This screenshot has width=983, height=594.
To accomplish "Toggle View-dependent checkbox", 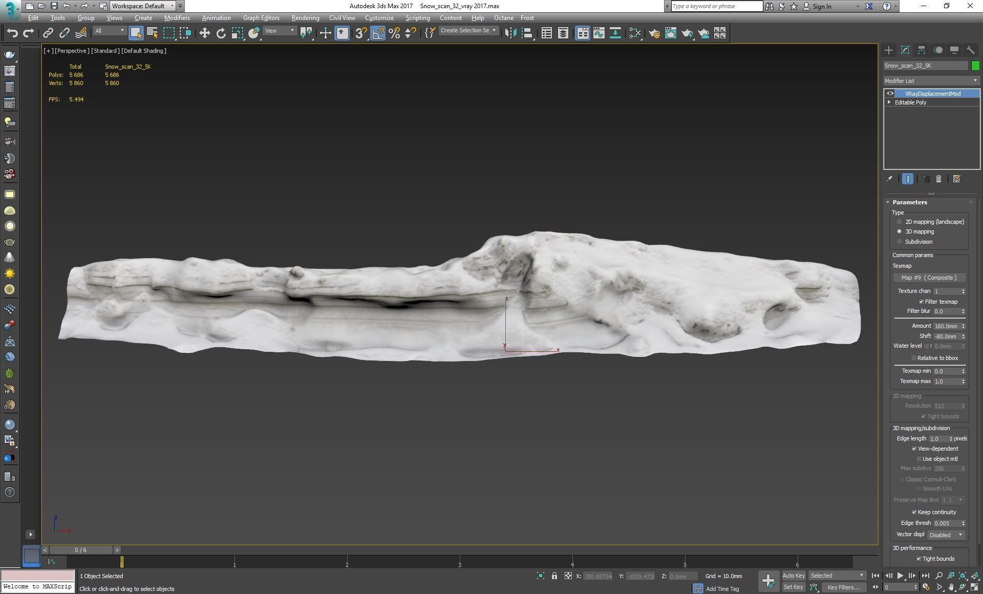I will tap(914, 449).
